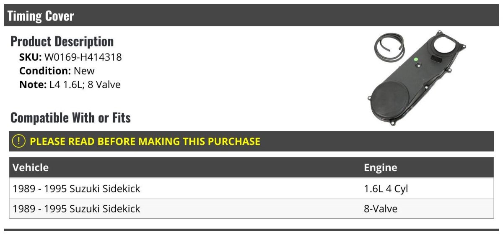503x235 pixels.
Task: Click the Note L4 1.6L; 8 Valve line
Action: pyautogui.click(x=70, y=84)
